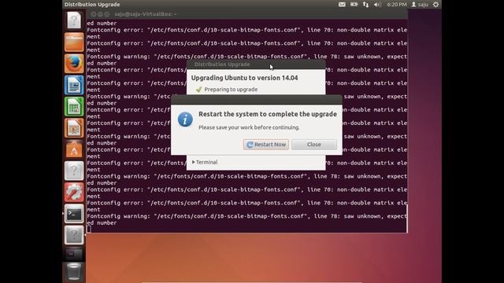The height and width of the screenshot is (283, 504).
Task: Click question-mark icon below Software Center
Action: [74, 171]
